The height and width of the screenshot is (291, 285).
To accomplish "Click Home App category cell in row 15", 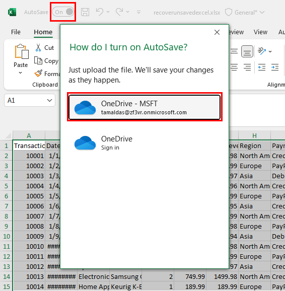I will click(x=93, y=286).
